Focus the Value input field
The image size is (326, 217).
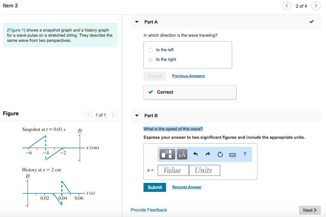[173, 170]
